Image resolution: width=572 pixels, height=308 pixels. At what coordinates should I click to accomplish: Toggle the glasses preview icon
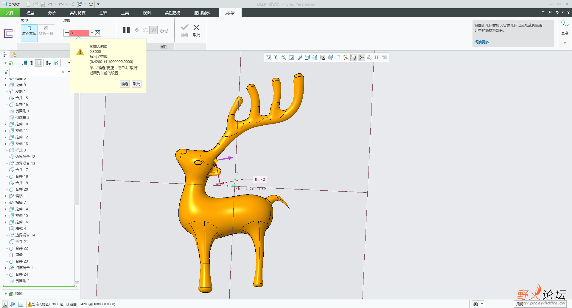coord(164,30)
